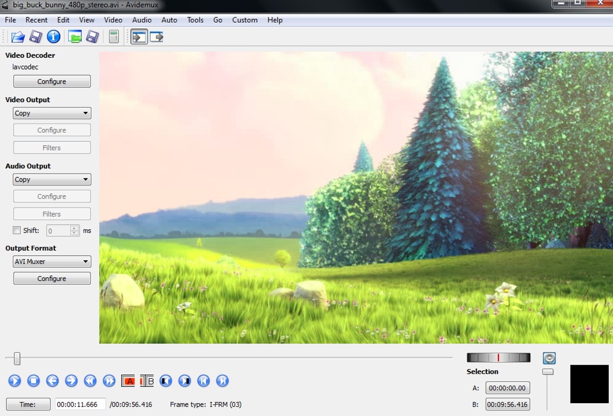Click Filters under Audio Output
Screen dimensions: 613x416
pyautogui.click(x=52, y=214)
